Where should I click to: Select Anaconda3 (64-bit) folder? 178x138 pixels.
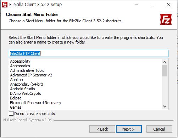pos(27,84)
